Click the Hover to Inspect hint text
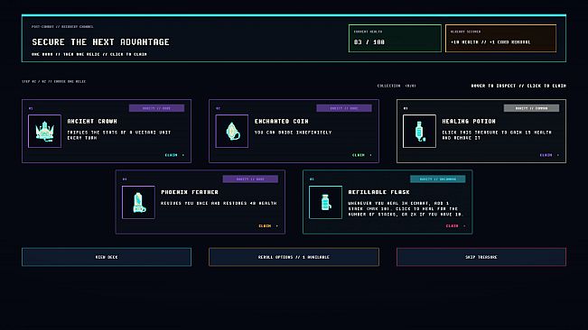The image size is (588, 330). [518, 86]
